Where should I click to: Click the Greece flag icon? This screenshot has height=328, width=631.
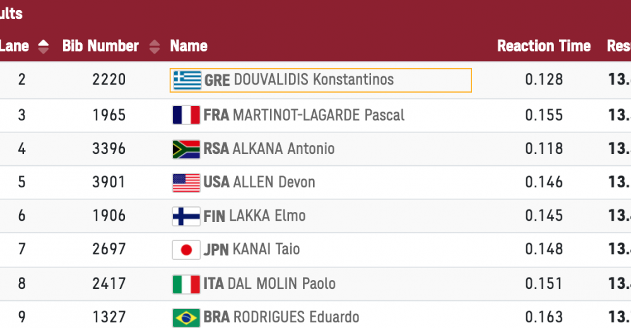(187, 80)
